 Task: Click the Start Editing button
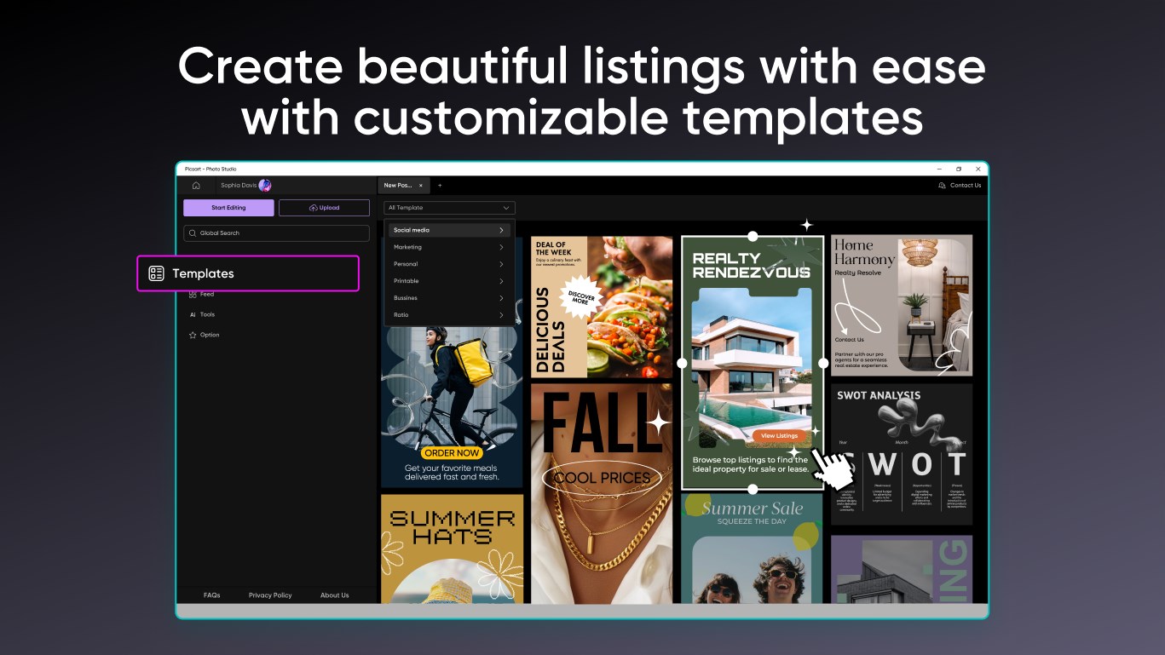click(228, 207)
